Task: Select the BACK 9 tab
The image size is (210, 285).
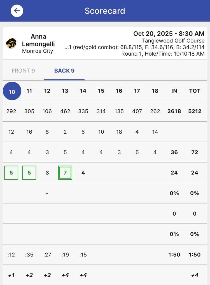Action: pos(64,71)
